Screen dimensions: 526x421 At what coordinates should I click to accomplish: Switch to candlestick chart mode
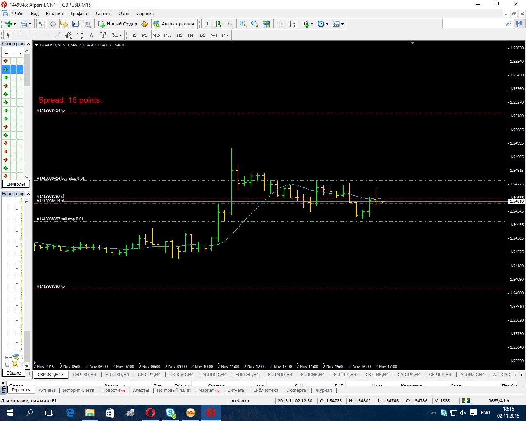coord(218,24)
